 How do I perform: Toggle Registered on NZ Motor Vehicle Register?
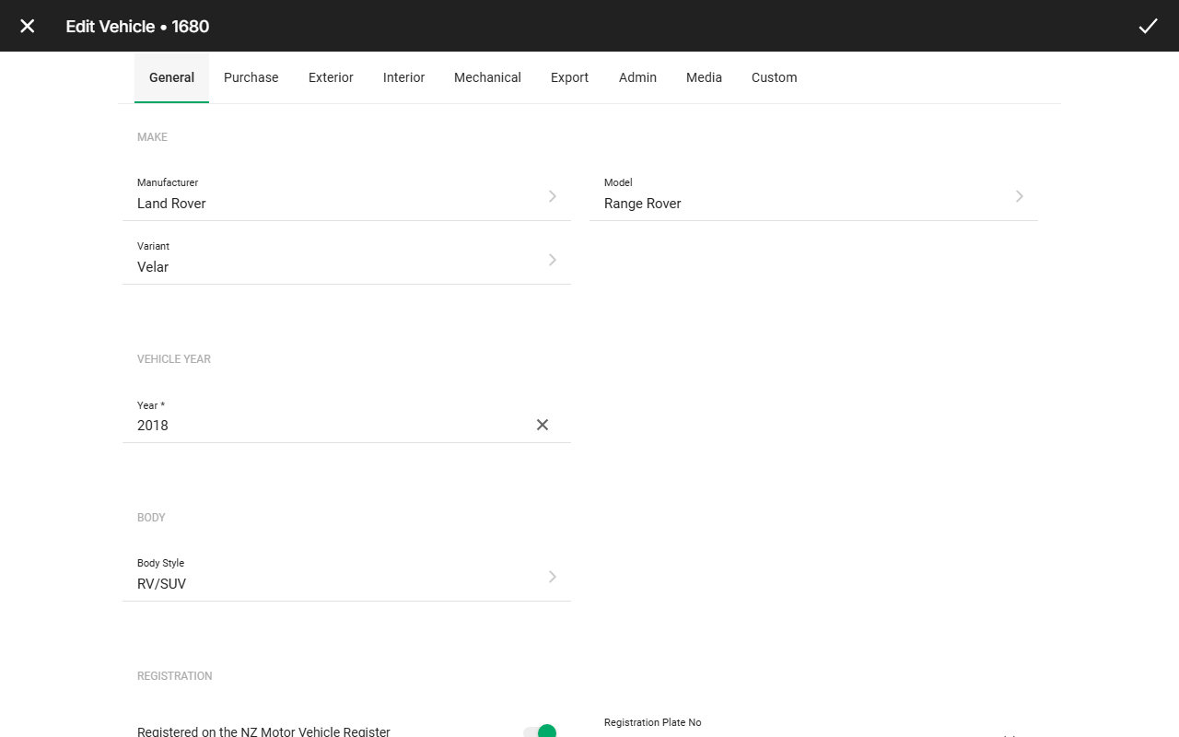(540, 731)
